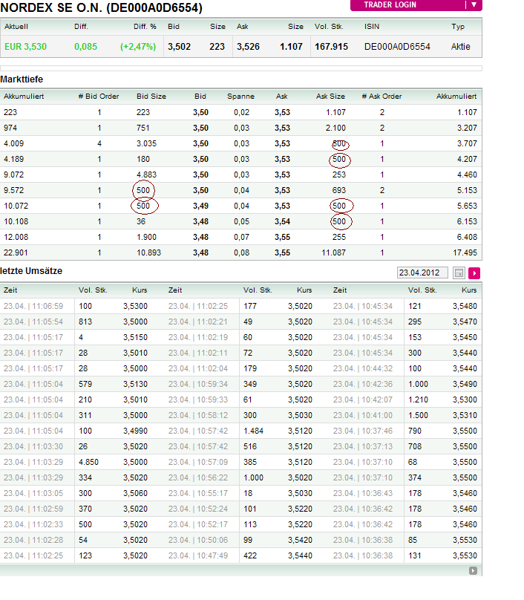Select the ISIN cell DE000A0D6554
524x600 pixels.
point(397,47)
